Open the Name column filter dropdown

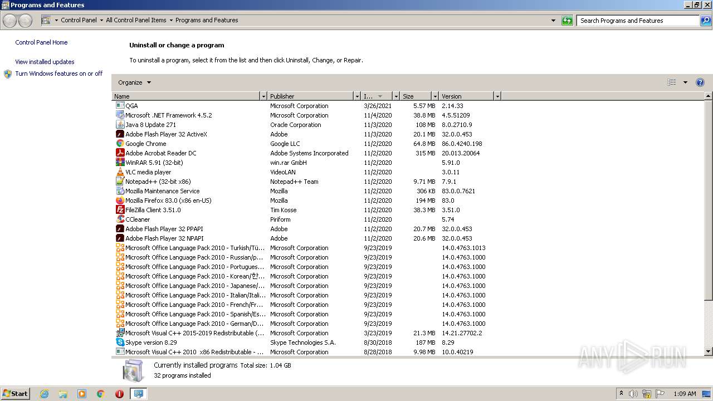pos(263,96)
